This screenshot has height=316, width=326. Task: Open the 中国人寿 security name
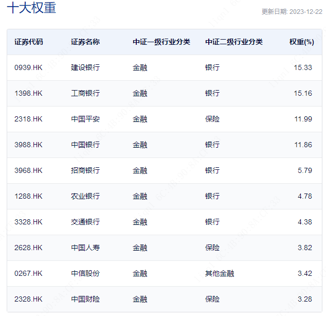(85, 248)
